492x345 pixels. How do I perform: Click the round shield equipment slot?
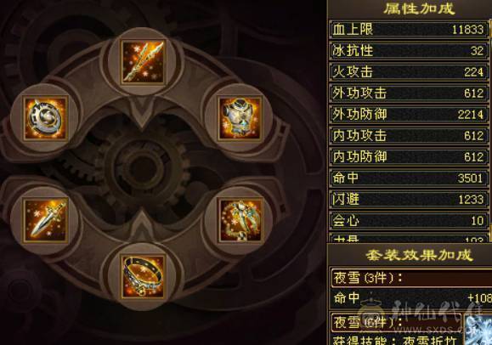[x=46, y=118]
